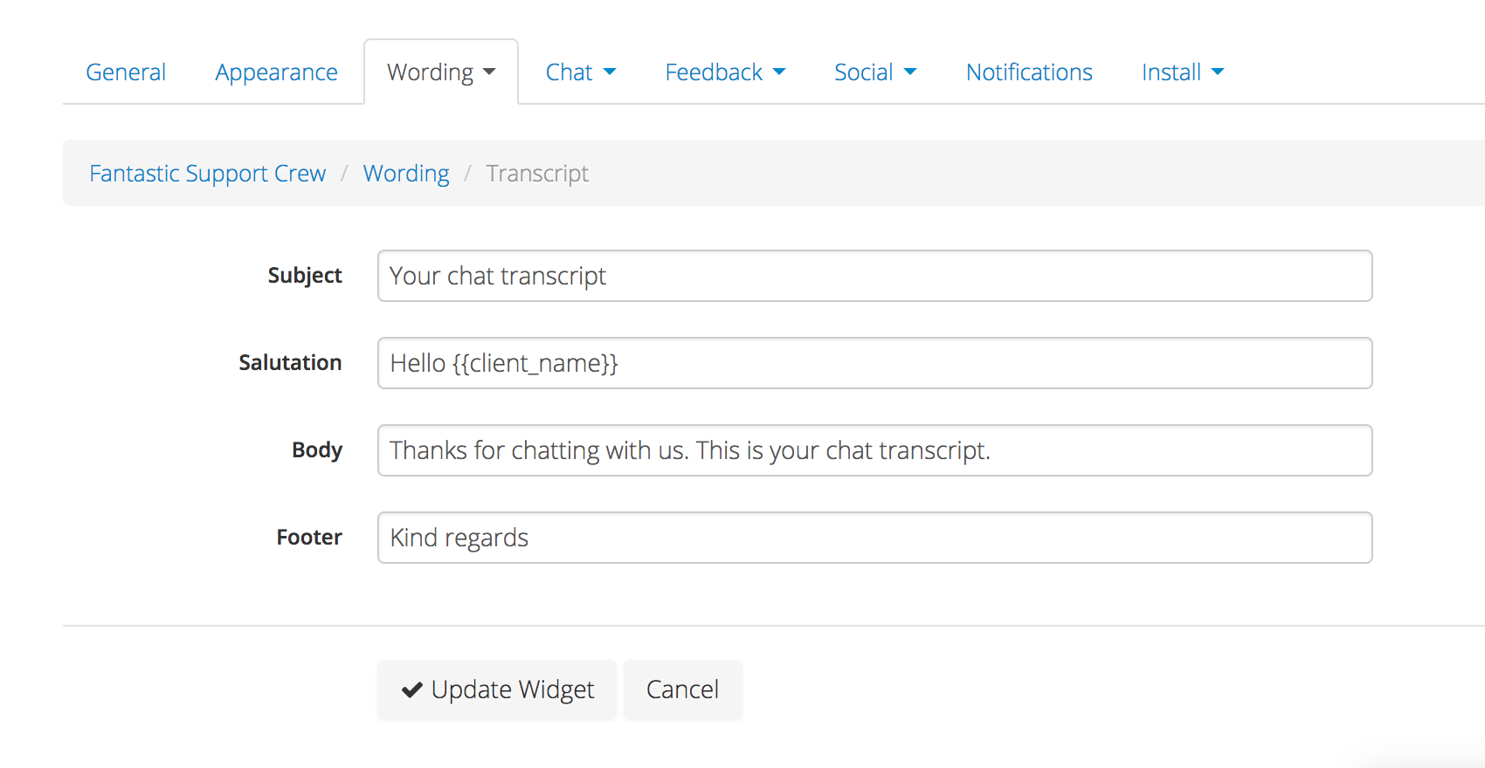Place the cursor in the Footer field
The height and width of the screenshot is (768, 1485).
pos(874,538)
